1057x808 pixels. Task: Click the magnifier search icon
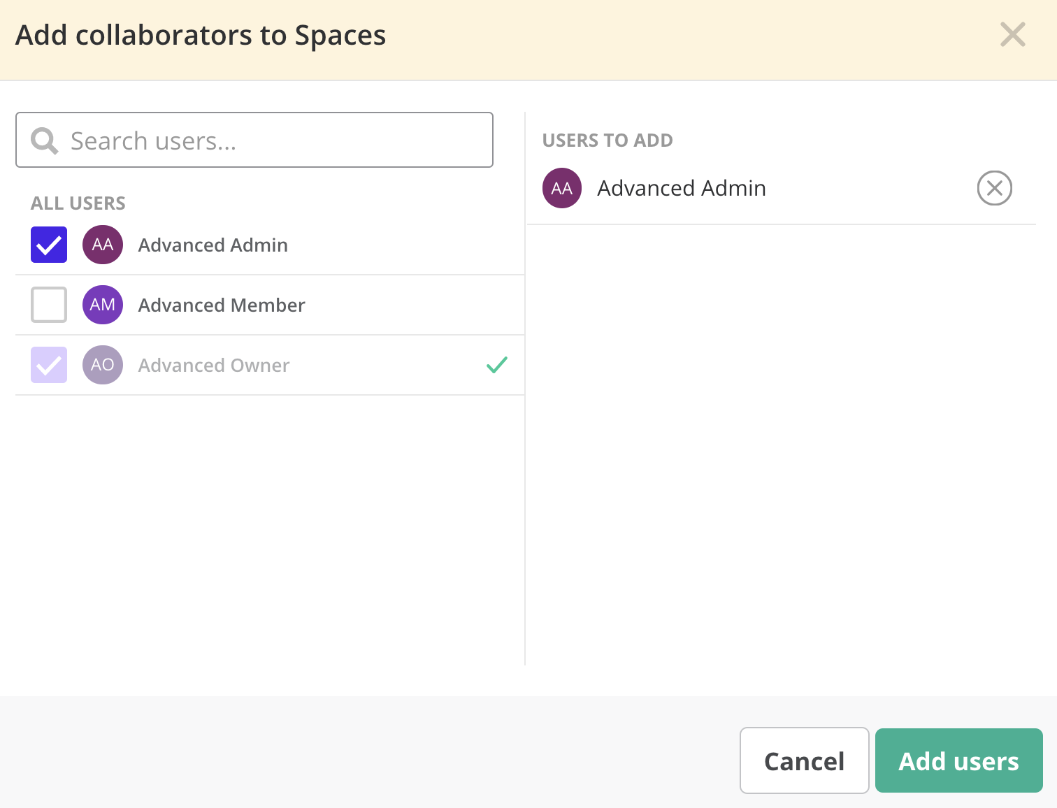click(x=44, y=140)
